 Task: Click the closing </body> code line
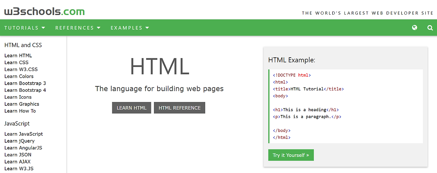point(282,130)
